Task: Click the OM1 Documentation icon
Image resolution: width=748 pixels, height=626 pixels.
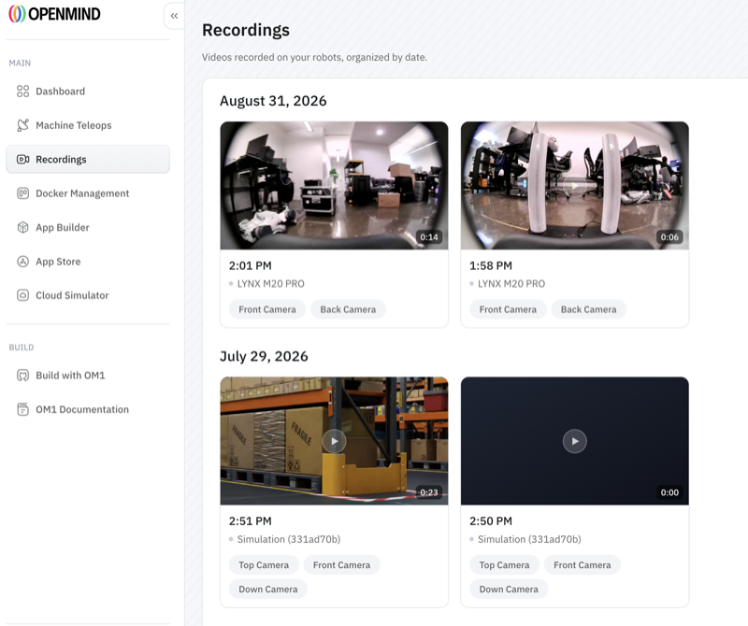Action: pyautogui.click(x=22, y=409)
